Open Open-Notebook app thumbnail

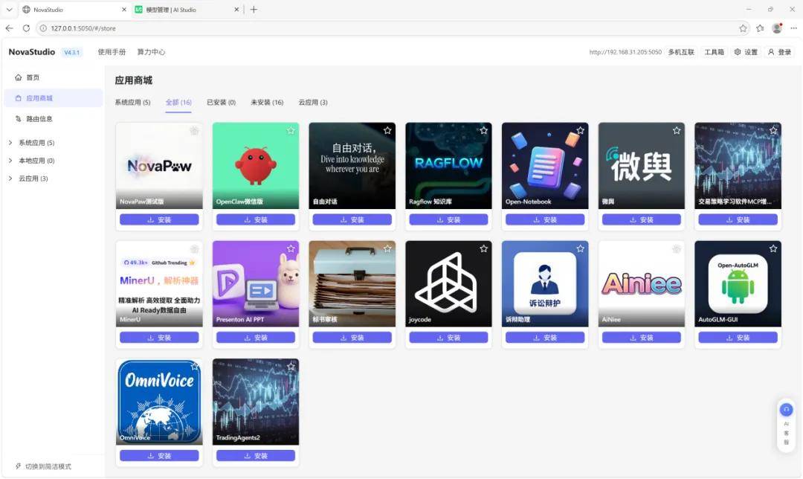coord(545,165)
